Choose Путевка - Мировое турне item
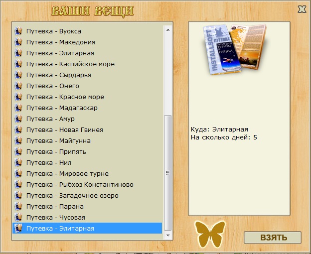This screenshot has width=311, height=254. pos(87,173)
